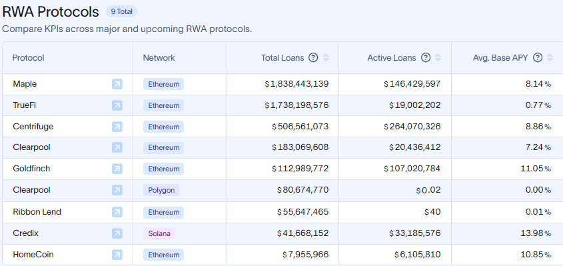Click the Solana network tag
The image size is (563, 266).
coord(159,233)
